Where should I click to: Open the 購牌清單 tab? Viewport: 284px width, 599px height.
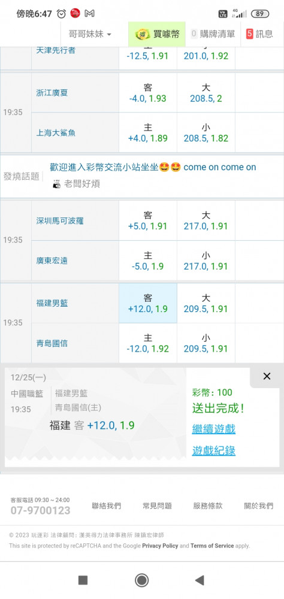click(213, 34)
